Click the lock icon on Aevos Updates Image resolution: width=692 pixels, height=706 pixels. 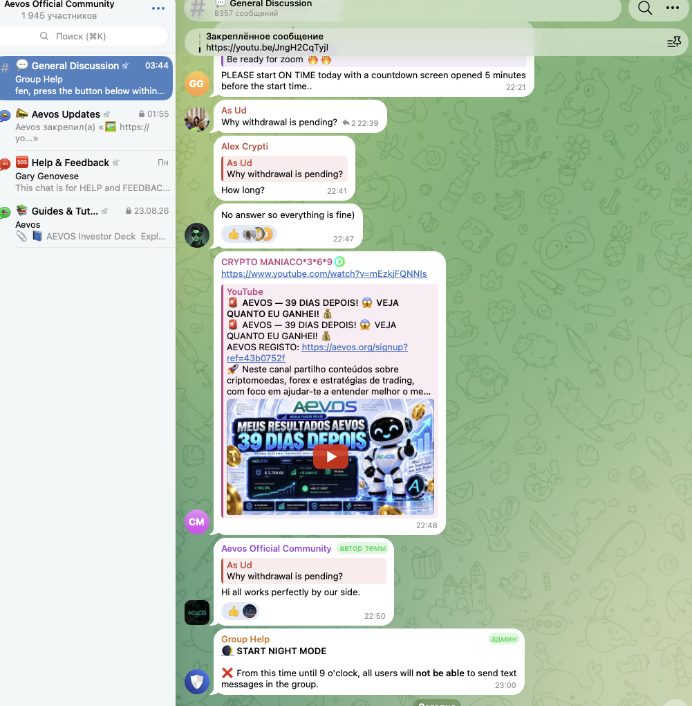pyautogui.click(x=142, y=114)
